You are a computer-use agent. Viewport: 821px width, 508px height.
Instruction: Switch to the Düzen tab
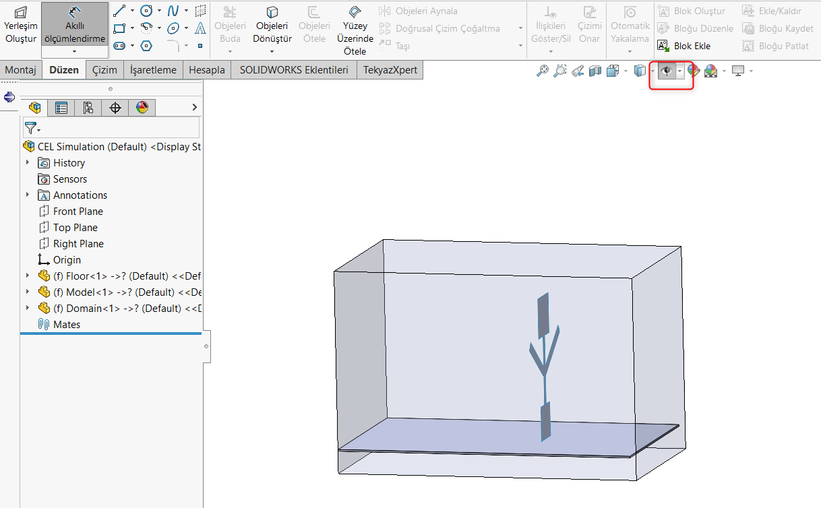64,70
